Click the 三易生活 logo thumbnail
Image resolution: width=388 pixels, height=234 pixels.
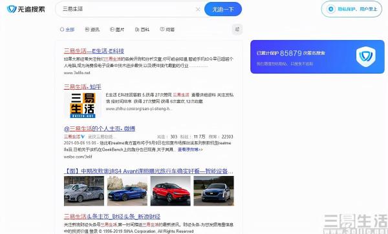[83, 105]
